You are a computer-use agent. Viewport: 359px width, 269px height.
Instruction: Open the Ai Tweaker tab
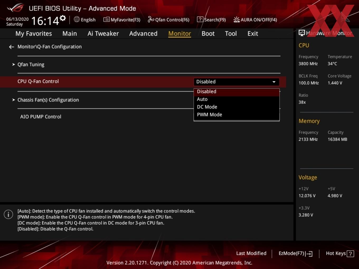pyautogui.click(x=103, y=33)
